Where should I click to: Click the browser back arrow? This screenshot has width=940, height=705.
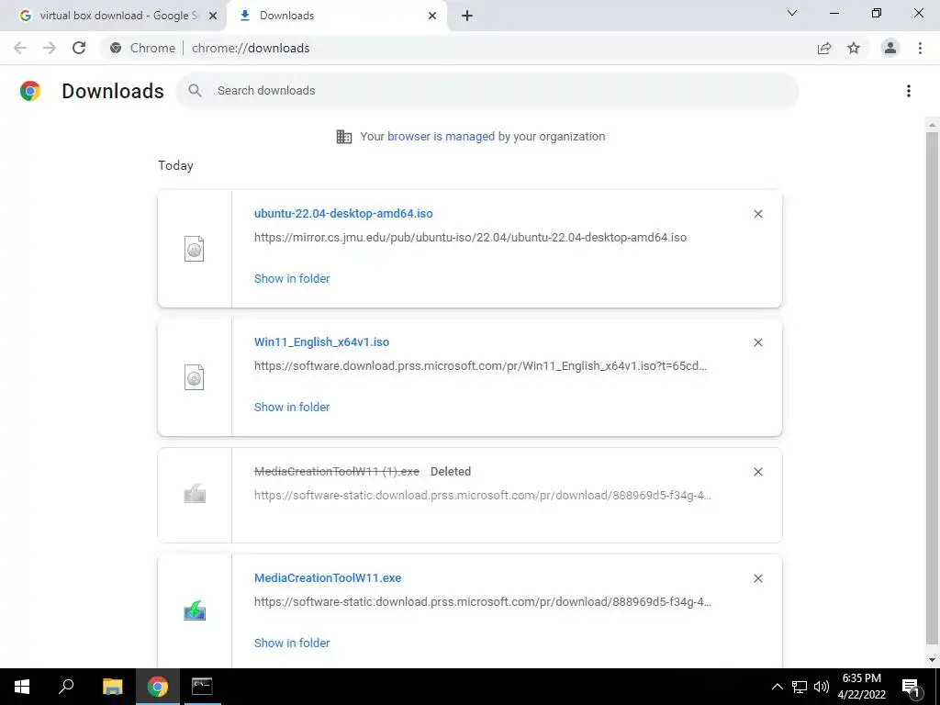[20, 48]
